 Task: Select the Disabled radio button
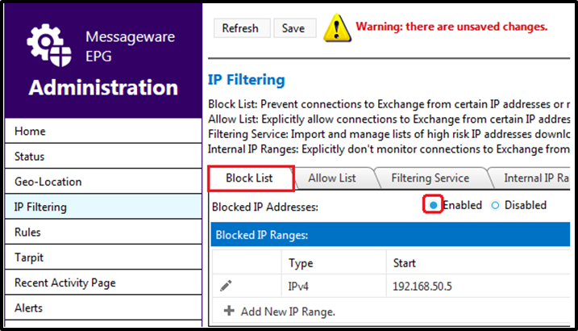(x=495, y=205)
